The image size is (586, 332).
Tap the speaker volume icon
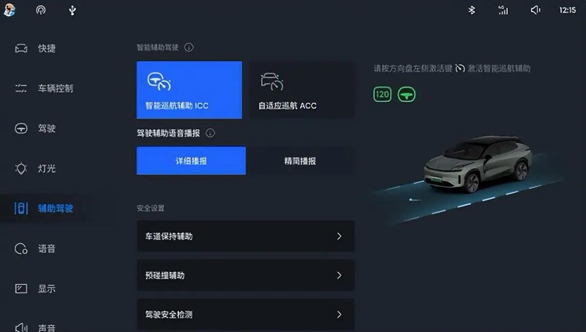point(535,10)
